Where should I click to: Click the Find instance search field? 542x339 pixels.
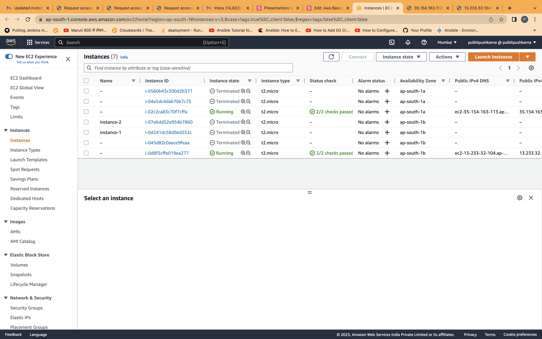tap(188, 68)
